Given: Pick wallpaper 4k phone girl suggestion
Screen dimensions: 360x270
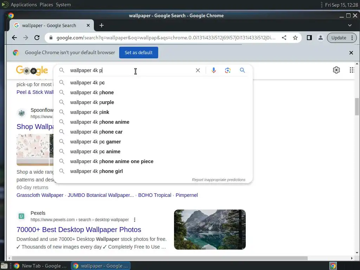Looking at the screenshot, I should tap(153, 172).
